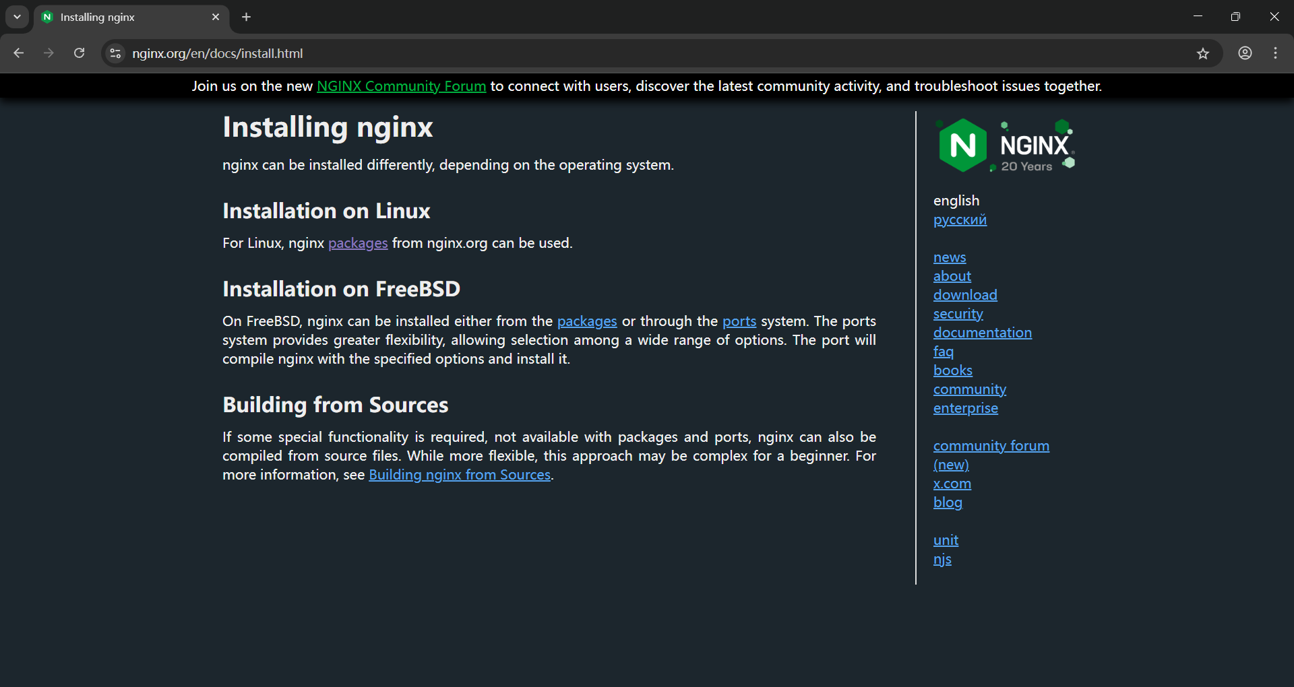Viewport: 1294px width, 687px height.
Task: Click the Installation on FreeBSD heading
Action: (341, 289)
